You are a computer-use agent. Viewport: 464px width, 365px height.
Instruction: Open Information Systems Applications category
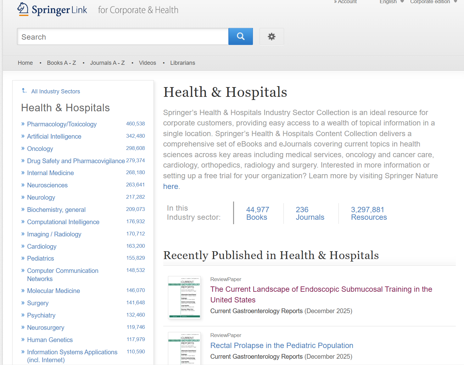click(72, 356)
